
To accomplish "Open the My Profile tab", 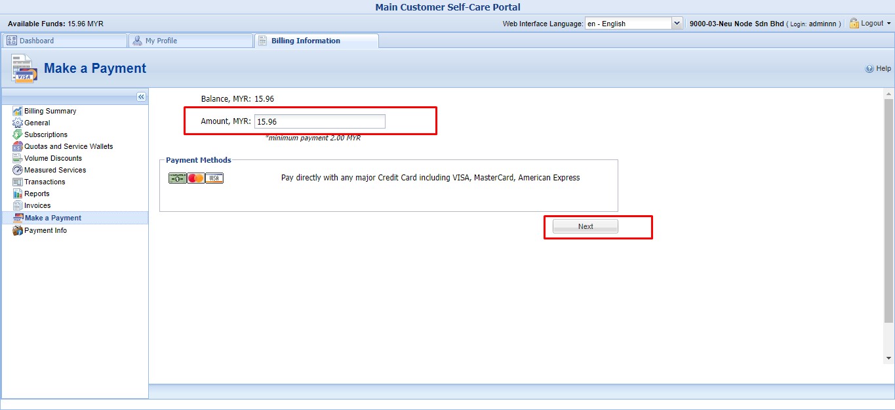I will 190,41.
